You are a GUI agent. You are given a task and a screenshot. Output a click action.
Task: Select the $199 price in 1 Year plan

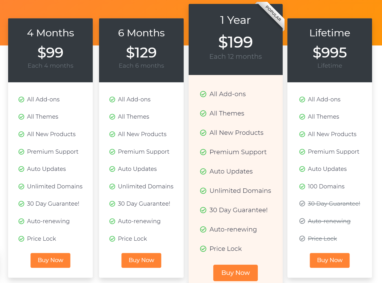click(x=236, y=42)
